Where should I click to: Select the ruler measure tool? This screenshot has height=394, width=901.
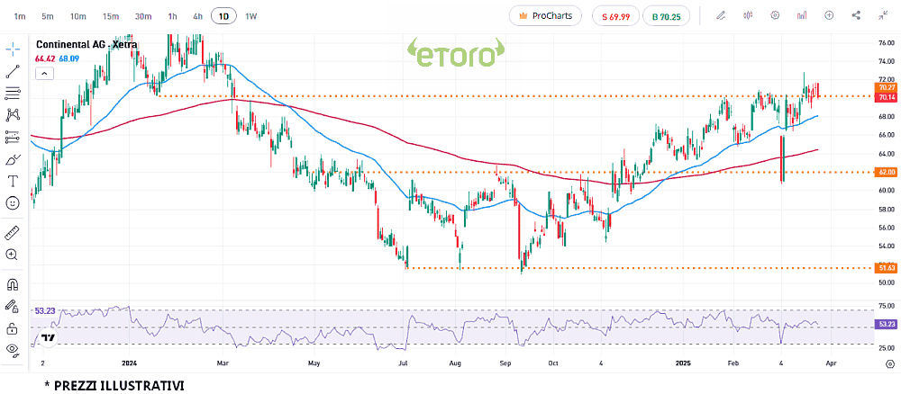(13, 233)
